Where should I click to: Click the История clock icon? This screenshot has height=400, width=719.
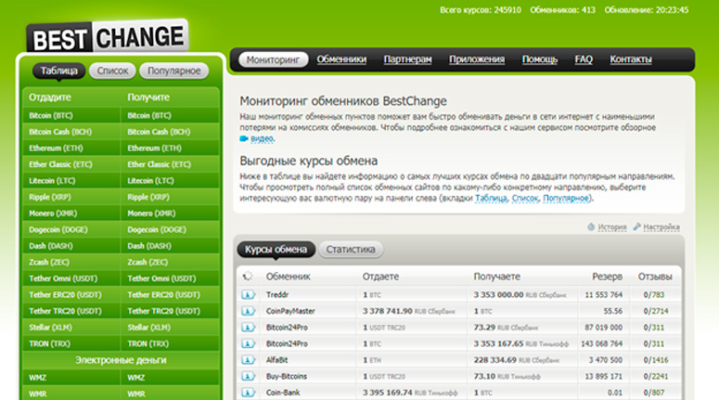(591, 226)
